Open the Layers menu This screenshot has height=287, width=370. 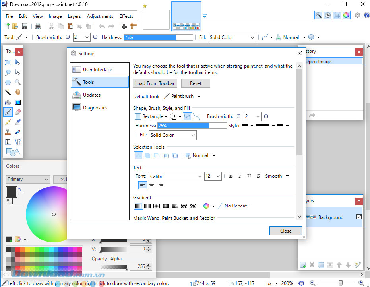(x=74, y=16)
